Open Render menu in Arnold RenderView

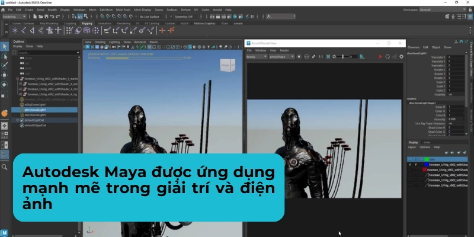tap(284, 50)
